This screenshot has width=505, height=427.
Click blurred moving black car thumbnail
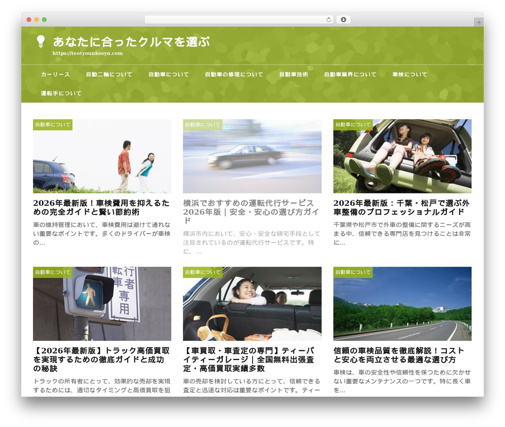coord(252,156)
